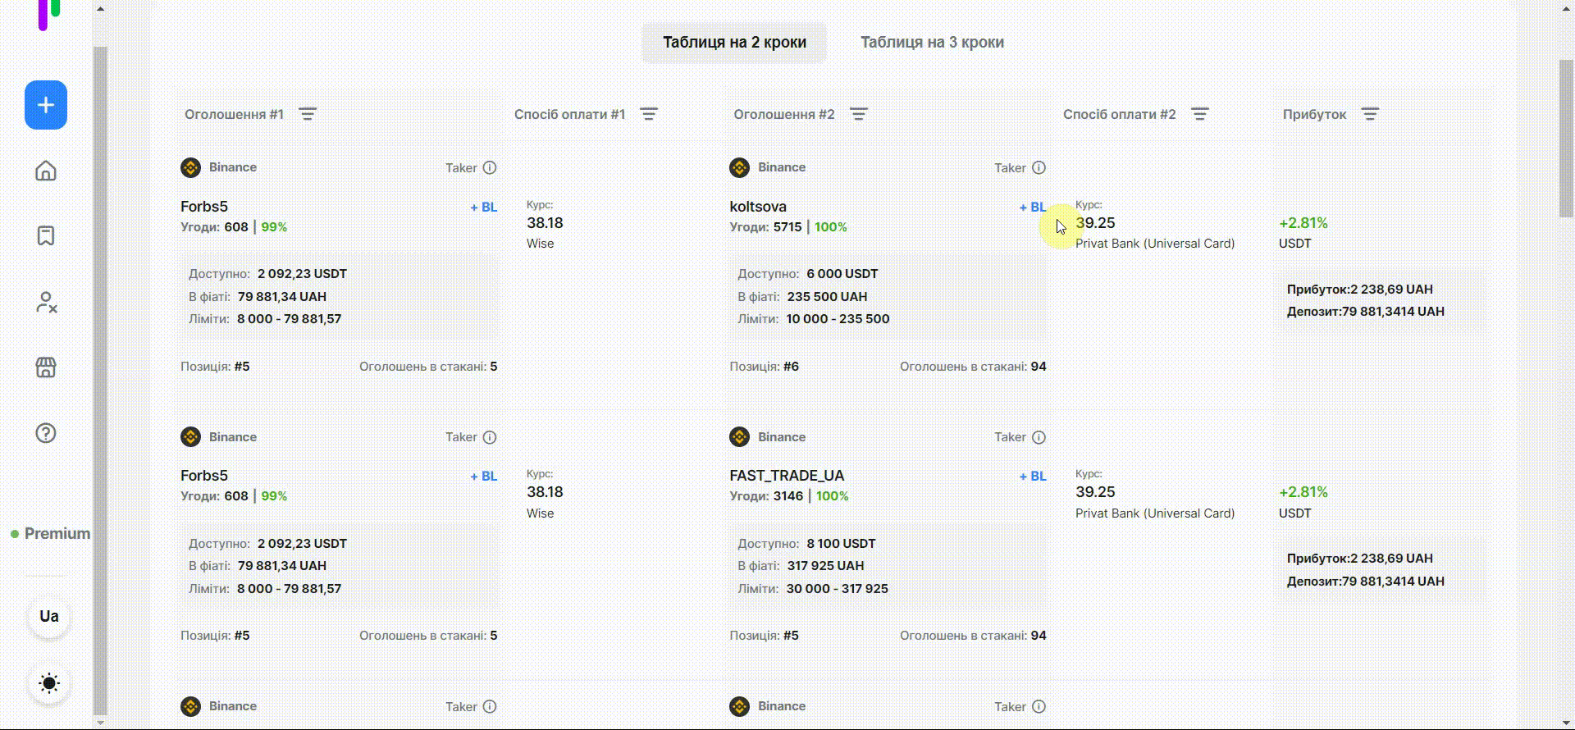Screen dimensions: 1575x730
Task: Switch to Таблиця на 3 кроки tab
Action: [932, 43]
